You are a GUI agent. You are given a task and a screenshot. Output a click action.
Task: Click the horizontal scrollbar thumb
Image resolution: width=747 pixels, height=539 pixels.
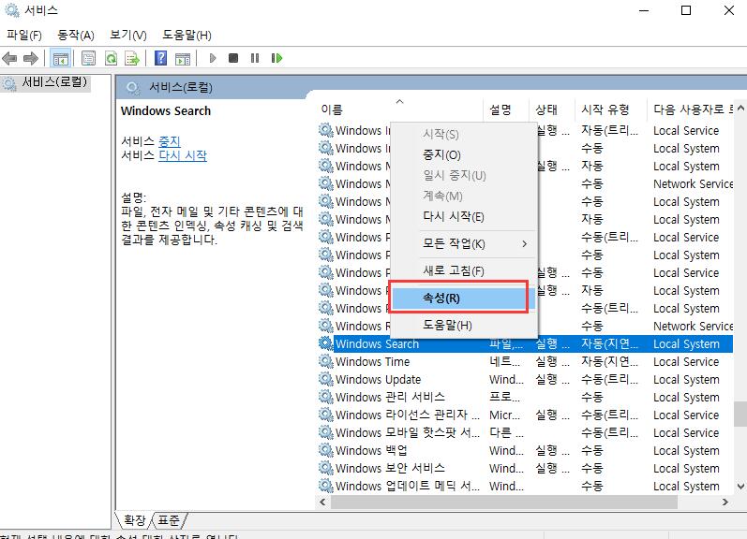(x=503, y=502)
